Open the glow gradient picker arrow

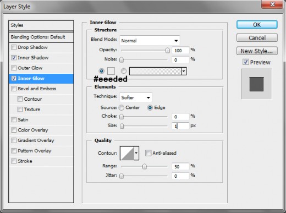(184, 71)
